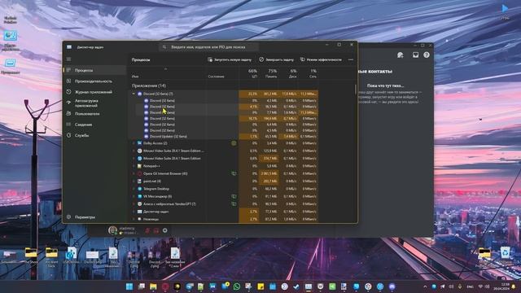
Task: Open the Help icon in Discord window
Action: point(427,55)
